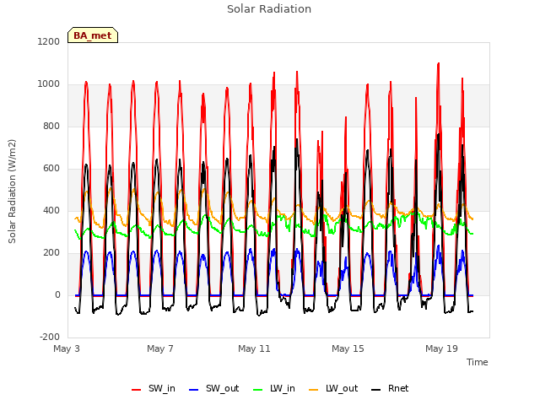Click the May 3 axis tick label
The image size is (540, 405).
(x=67, y=348)
